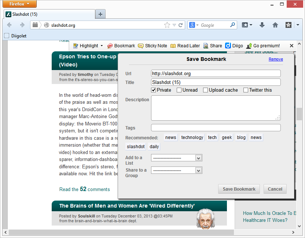Click the browser Forward arrow
The width and height of the screenshot is (305, 238).
(22, 25)
